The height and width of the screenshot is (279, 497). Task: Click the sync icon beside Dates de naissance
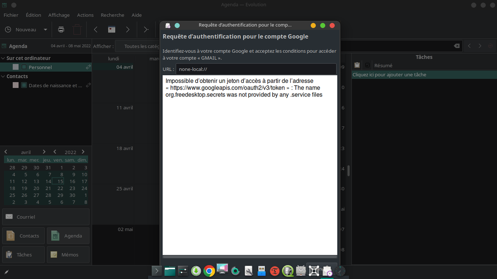[88, 85]
